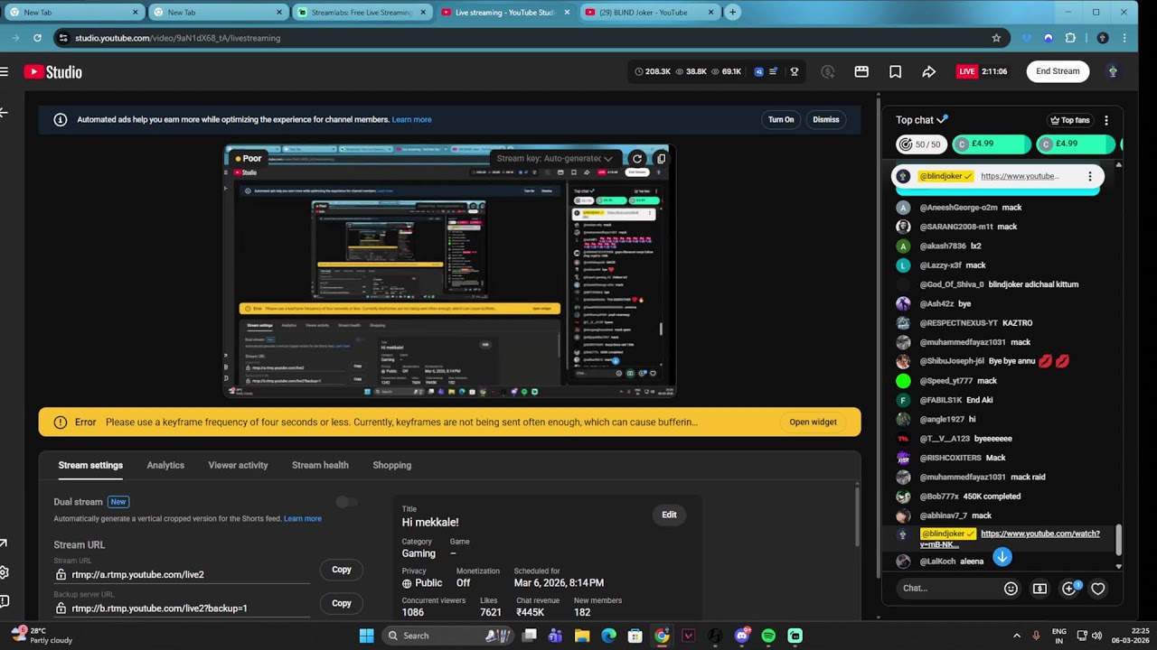Viewport: 1157px width, 650px height.
Task: Click the Super Chat dollar icon
Action: click(x=1039, y=589)
